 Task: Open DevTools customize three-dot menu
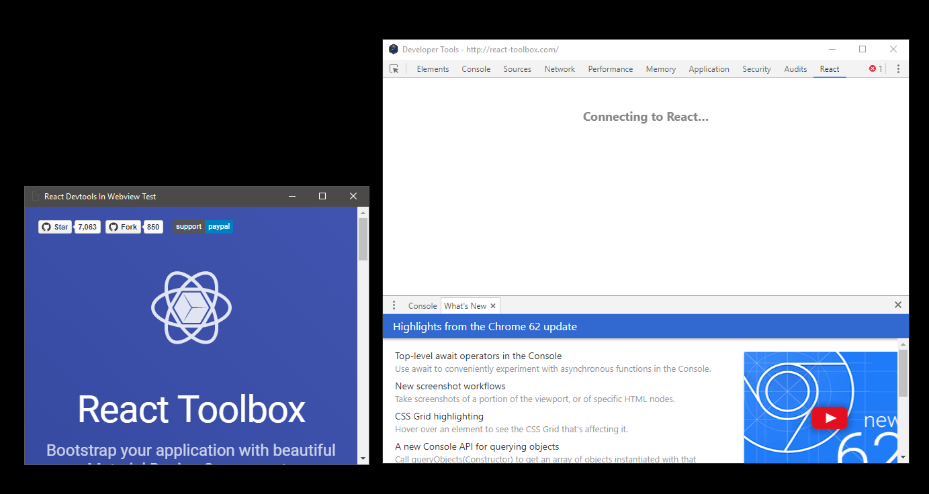click(898, 69)
